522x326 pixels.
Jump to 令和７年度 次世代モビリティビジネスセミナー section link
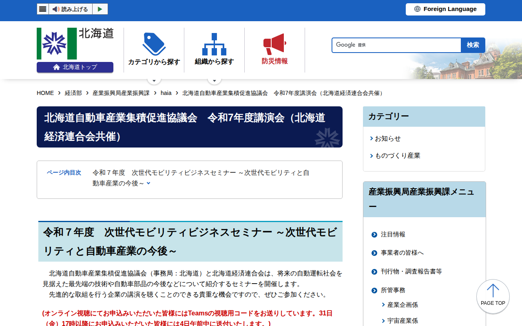point(201,178)
